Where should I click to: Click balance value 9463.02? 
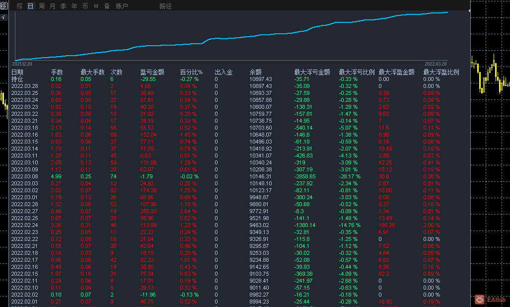(x=259, y=225)
